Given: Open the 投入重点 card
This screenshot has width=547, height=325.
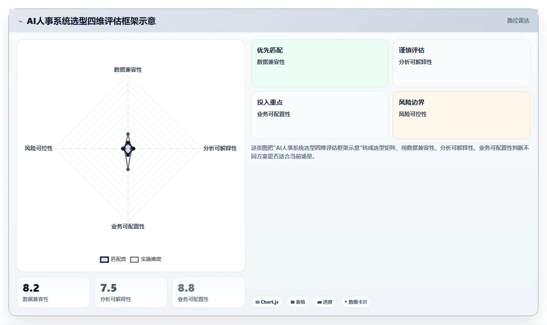Looking at the screenshot, I should (320, 115).
